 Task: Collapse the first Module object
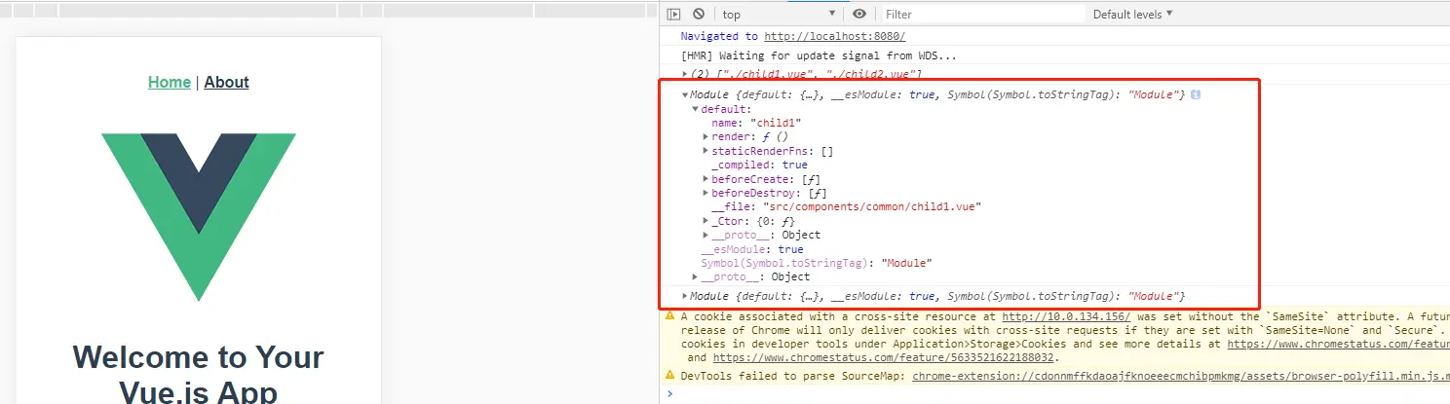click(685, 95)
